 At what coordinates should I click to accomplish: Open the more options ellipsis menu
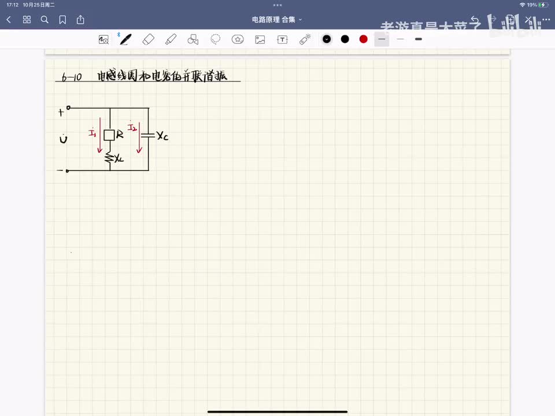[546, 20]
